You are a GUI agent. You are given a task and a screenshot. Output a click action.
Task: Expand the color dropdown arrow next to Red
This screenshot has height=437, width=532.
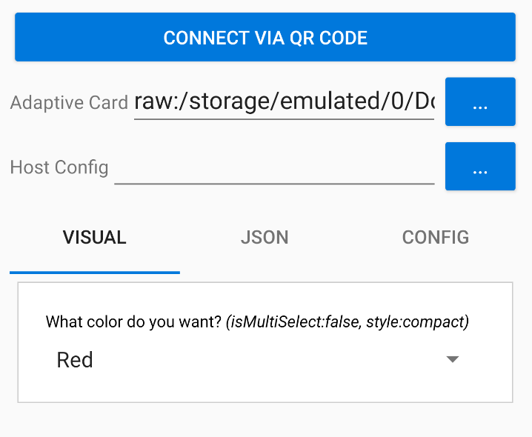pos(452,359)
